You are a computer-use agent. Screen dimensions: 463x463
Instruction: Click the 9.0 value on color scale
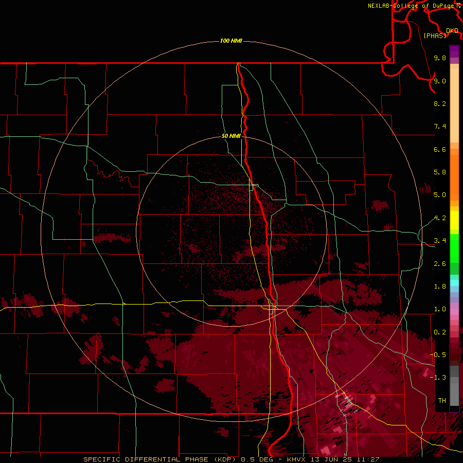(440, 81)
